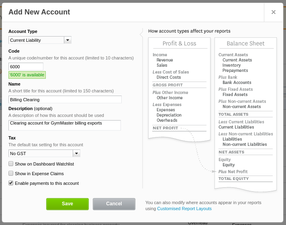Click the Balance Sheet report heading
This screenshot has height=225, width=286.
245,43
